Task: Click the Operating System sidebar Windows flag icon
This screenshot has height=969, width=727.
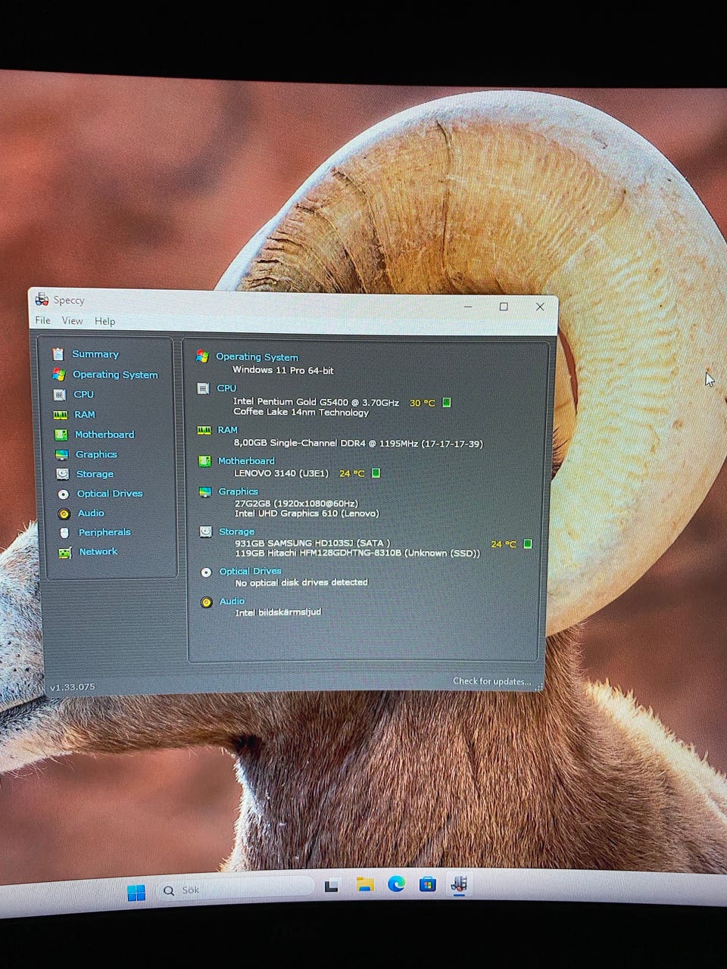Action: click(58, 375)
